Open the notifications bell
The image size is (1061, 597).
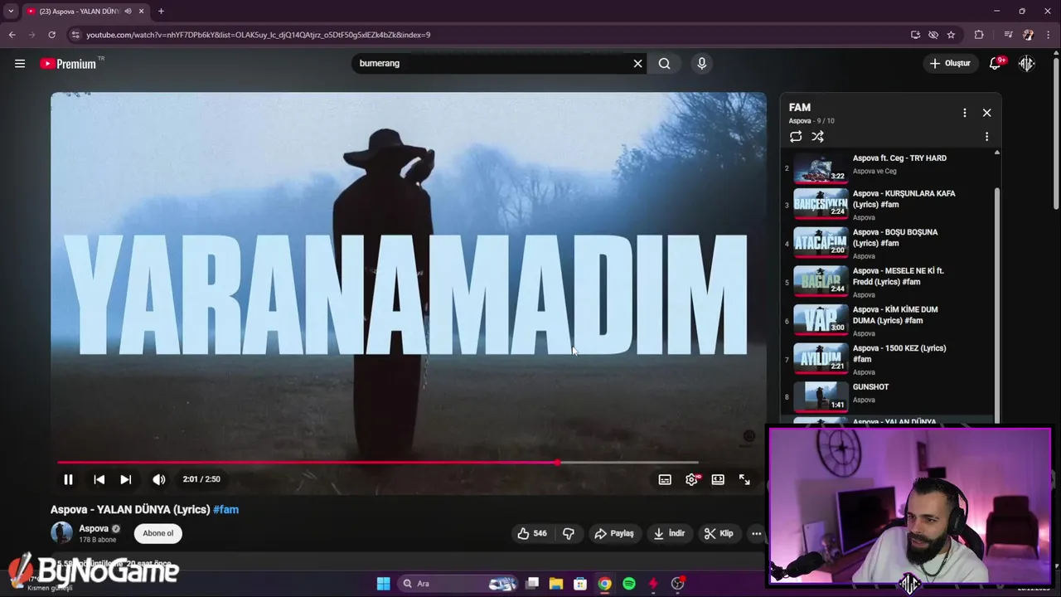click(x=996, y=64)
